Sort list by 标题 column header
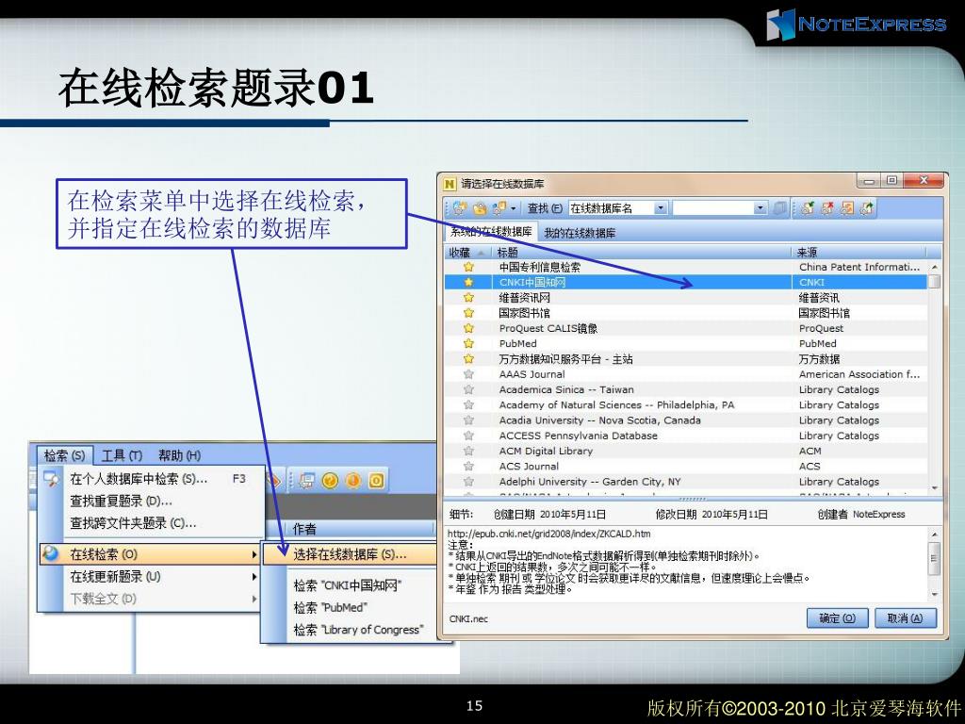Image resolution: width=965 pixels, height=724 pixels. click(x=642, y=252)
